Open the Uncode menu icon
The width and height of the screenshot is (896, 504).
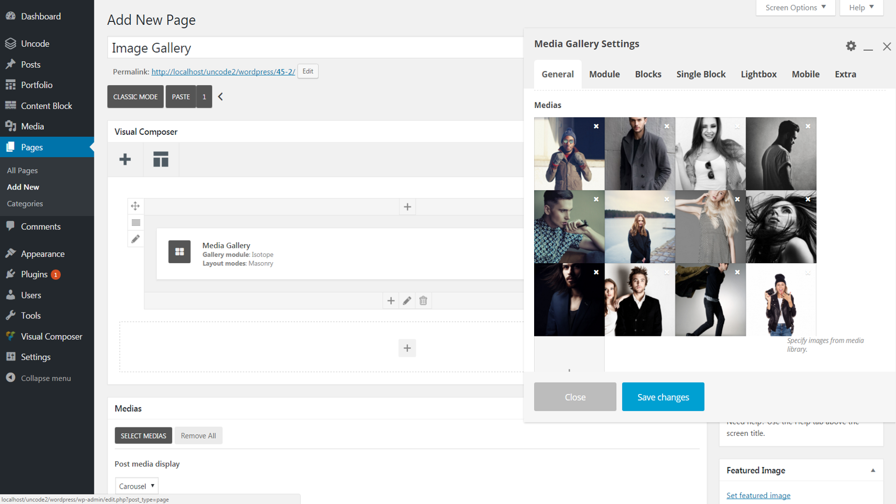coord(10,43)
